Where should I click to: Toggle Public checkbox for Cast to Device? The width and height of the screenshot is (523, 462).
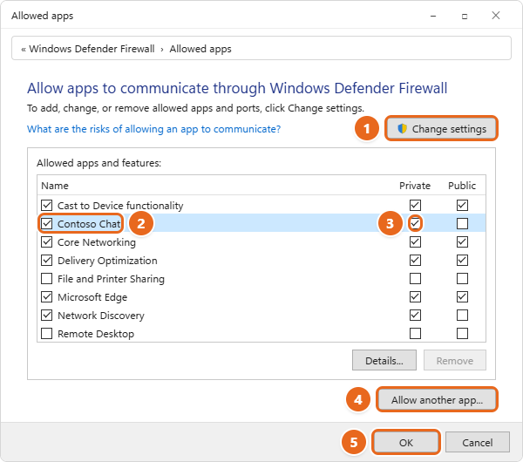(462, 205)
